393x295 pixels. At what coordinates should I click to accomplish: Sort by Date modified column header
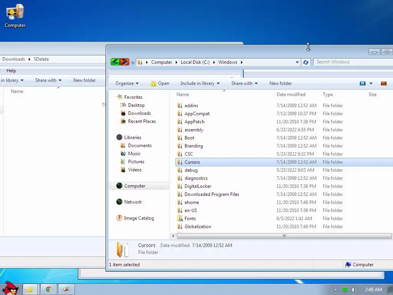[x=297, y=94]
